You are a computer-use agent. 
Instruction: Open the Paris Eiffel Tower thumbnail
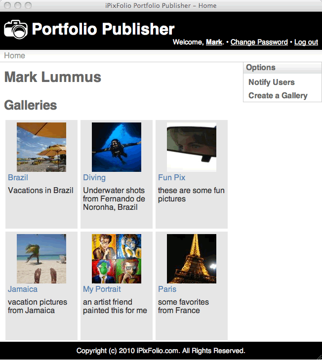192,259
